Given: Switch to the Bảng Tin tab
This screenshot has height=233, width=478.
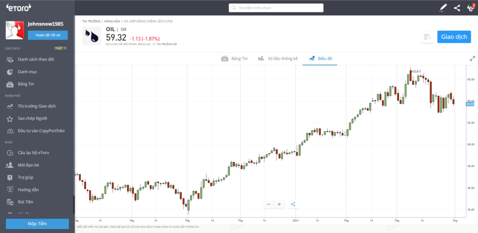Looking at the screenshot, I should pyautogui.click(x=234, y=58).
